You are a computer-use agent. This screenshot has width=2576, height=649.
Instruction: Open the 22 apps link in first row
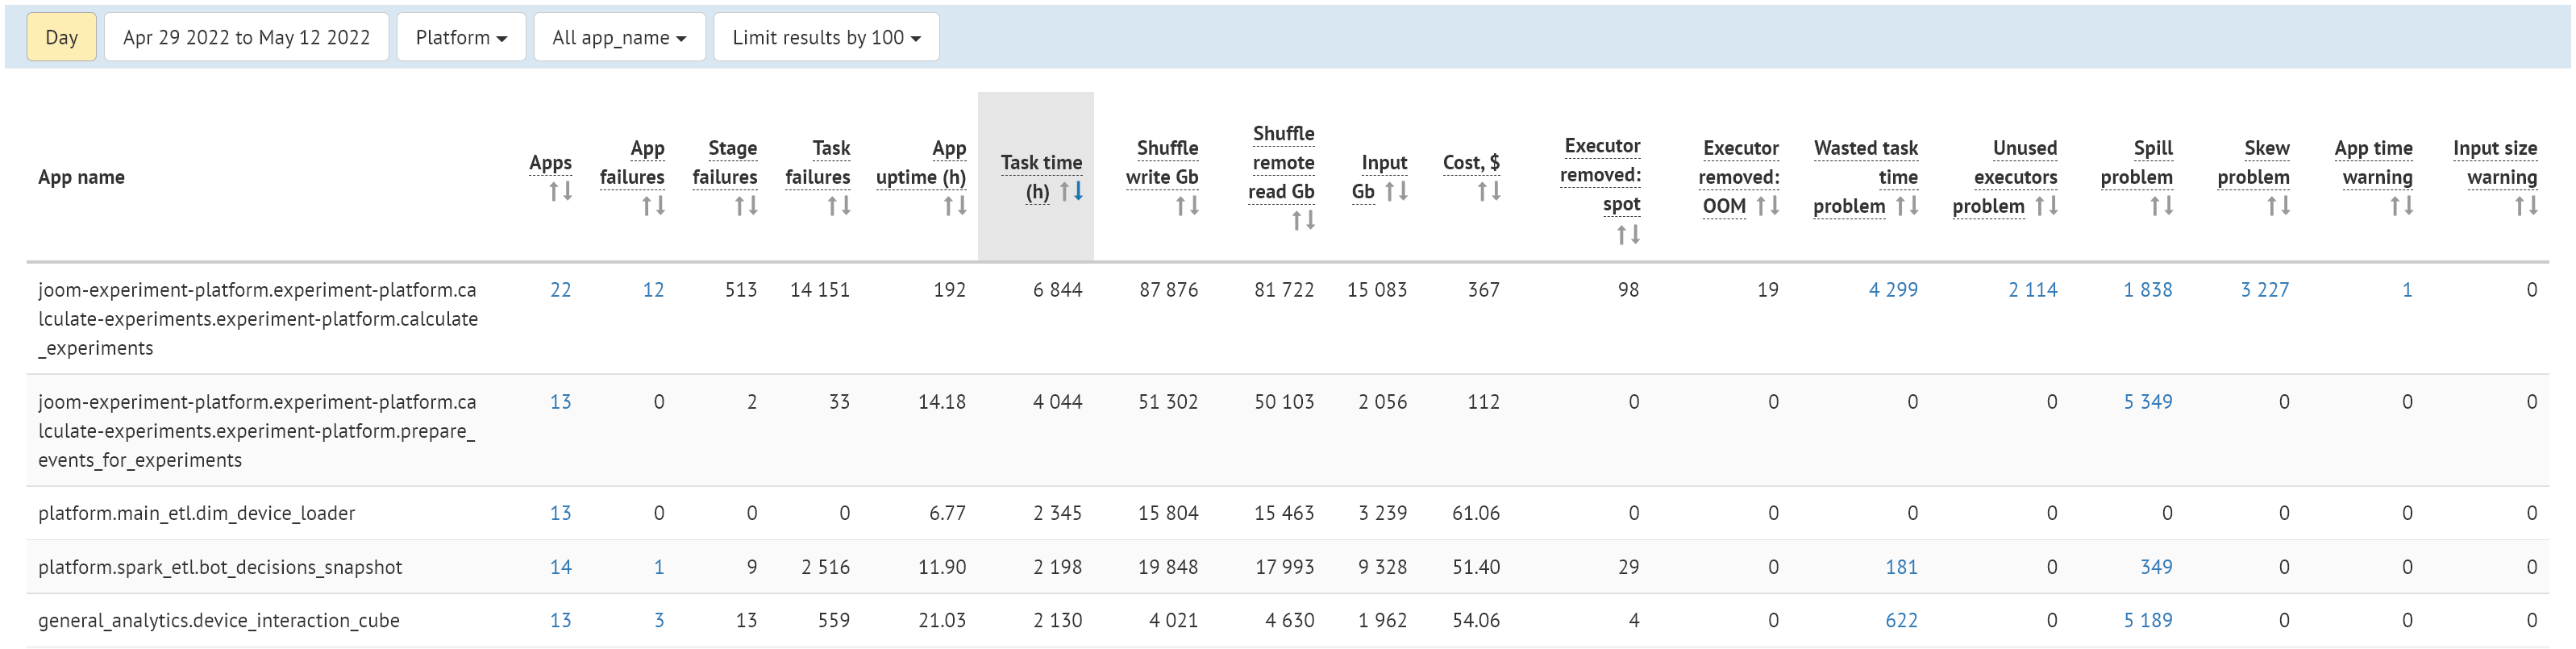tap(560, 290)
